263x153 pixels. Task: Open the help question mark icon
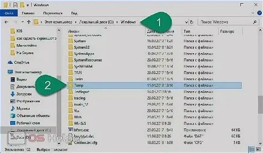[x=259, y=13]
